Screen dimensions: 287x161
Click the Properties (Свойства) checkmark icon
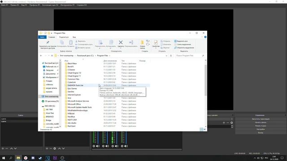[x=156, y=42]
